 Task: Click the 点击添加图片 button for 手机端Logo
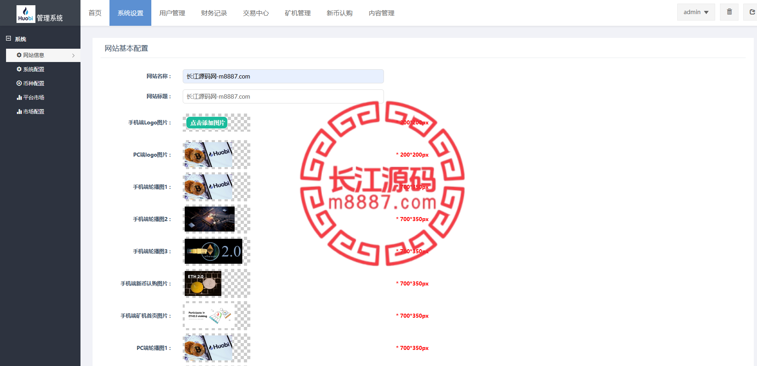click(207, 123)
